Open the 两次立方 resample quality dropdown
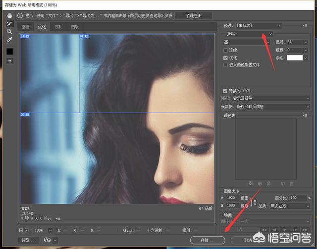 pyautogui.click(x=290, y=206)
